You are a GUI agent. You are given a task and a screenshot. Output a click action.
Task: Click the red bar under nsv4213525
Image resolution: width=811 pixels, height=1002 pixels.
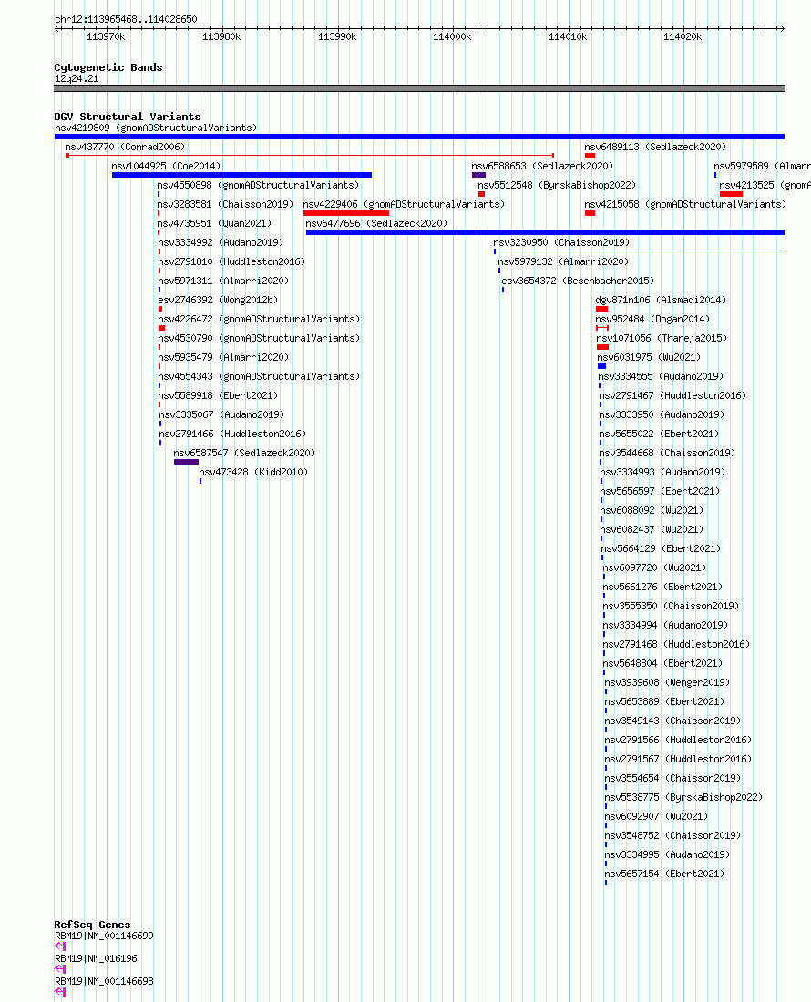coord(731,194)
